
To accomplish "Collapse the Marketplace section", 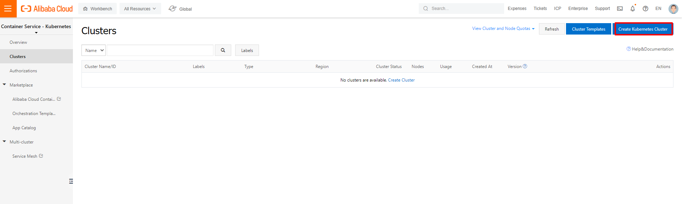I will (4, 85).
